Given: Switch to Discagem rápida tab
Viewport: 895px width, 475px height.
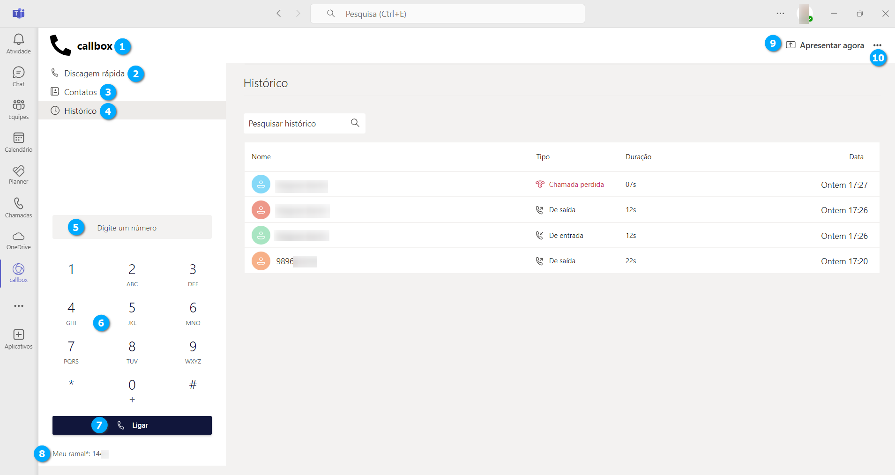Looking at the screenshot, I should pos(94,74).
